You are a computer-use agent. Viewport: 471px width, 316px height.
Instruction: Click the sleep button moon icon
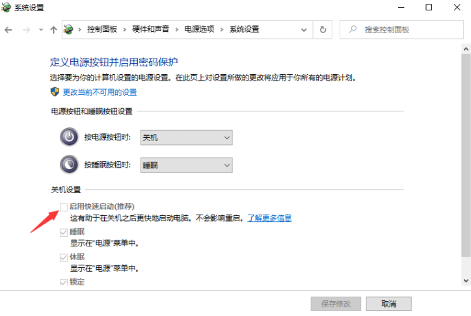(x=68, y=165)
